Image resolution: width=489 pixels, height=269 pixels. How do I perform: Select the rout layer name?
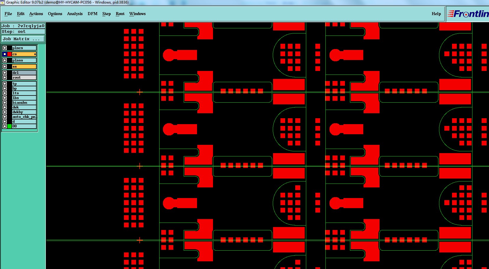pos(24,77)
